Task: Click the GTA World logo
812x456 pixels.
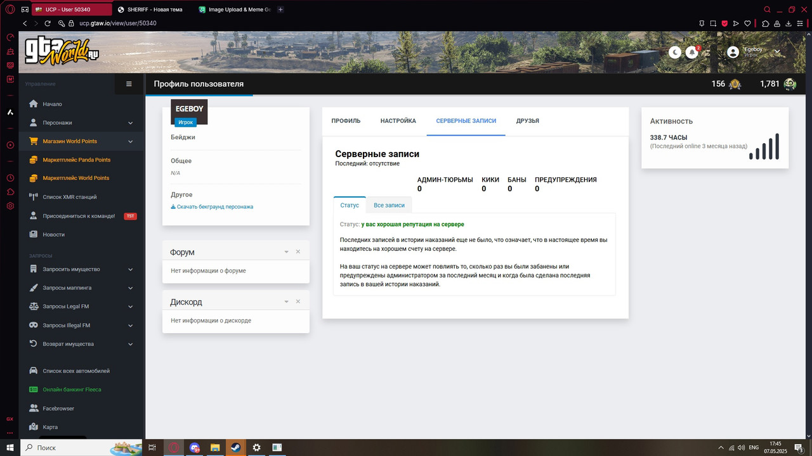Action: coord(62,52)
